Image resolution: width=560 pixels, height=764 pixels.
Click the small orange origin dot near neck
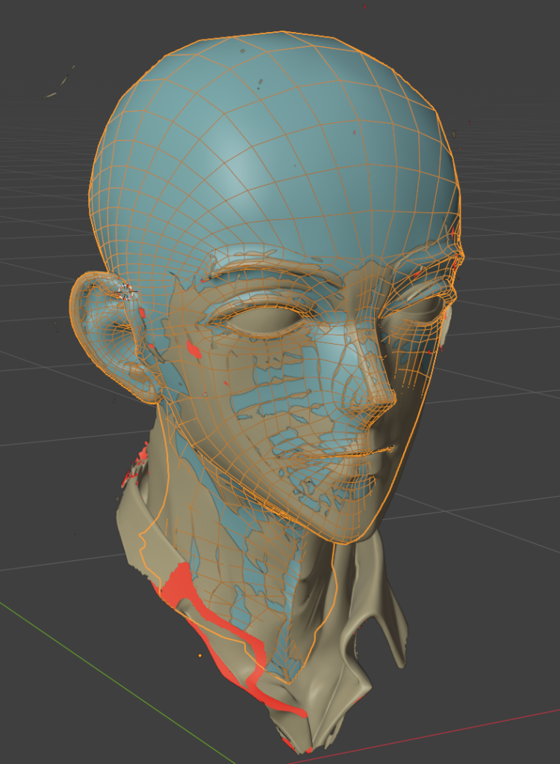(x=200, y=655)
